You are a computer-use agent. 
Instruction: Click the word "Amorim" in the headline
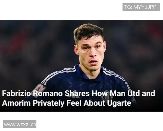click(16, 103)
